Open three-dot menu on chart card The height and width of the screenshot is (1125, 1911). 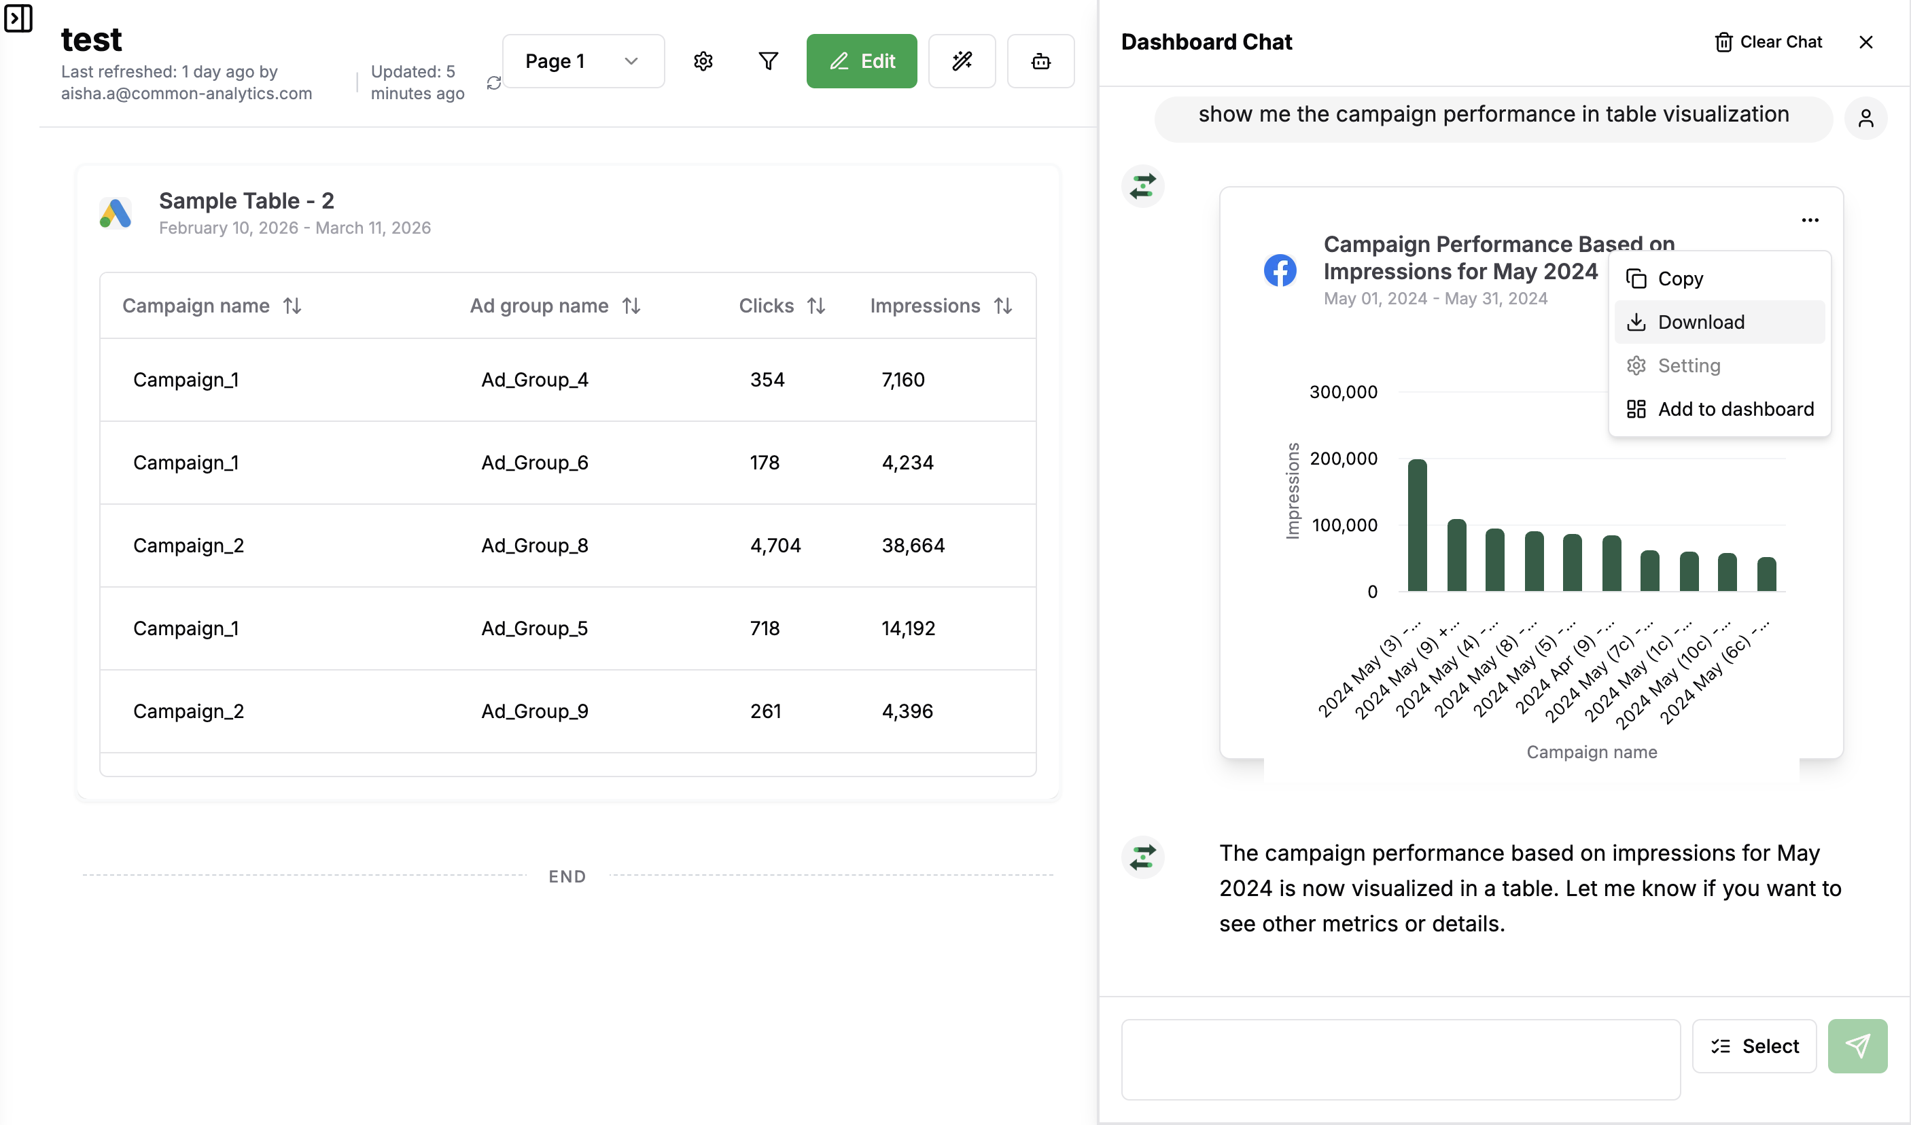(x=1809, y=220)
